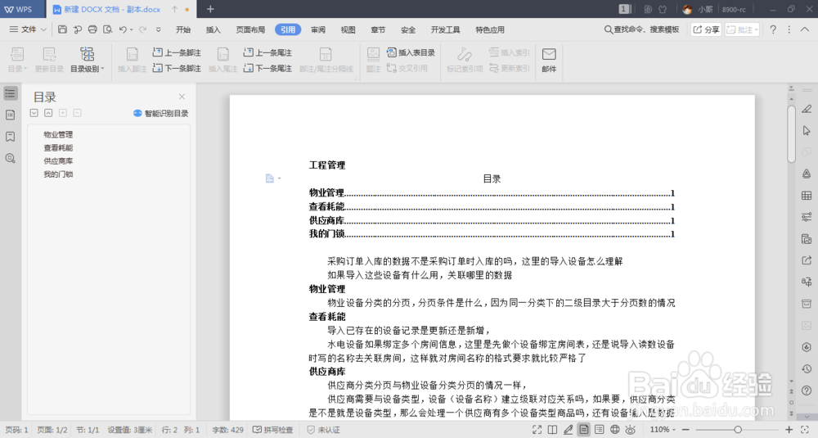Click 下一条脚注 (next footnote)

[x=177, y=69]
